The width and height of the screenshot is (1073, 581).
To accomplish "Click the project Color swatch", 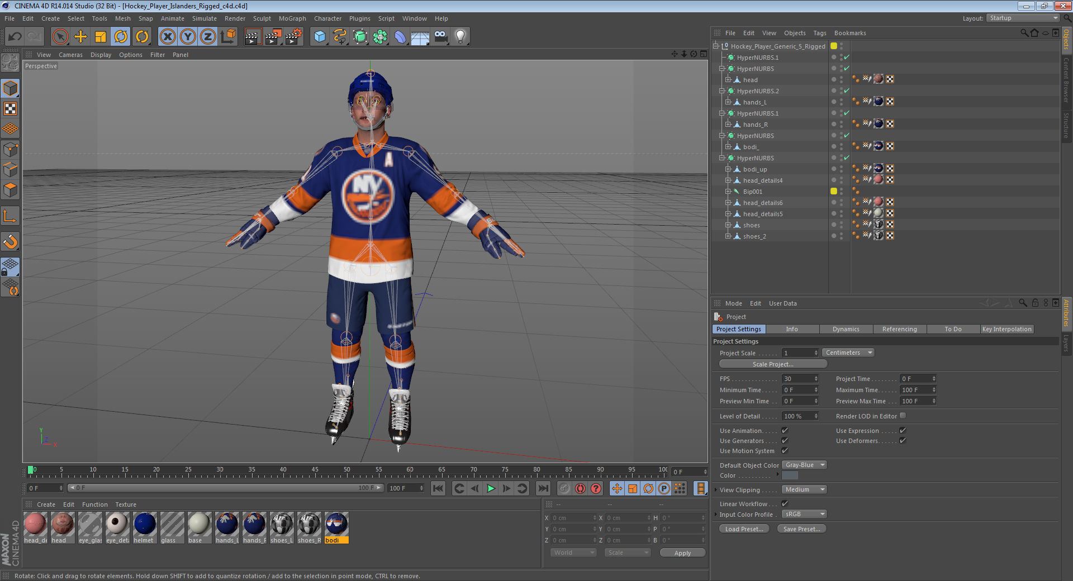I will [790, 475].
